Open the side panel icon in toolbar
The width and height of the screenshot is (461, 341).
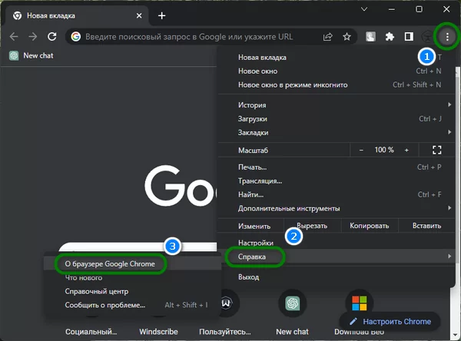coord(409,36)
